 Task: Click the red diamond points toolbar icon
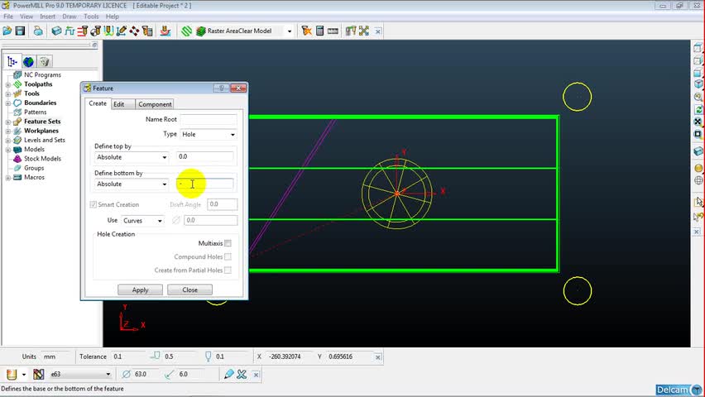tap(134, 31)
